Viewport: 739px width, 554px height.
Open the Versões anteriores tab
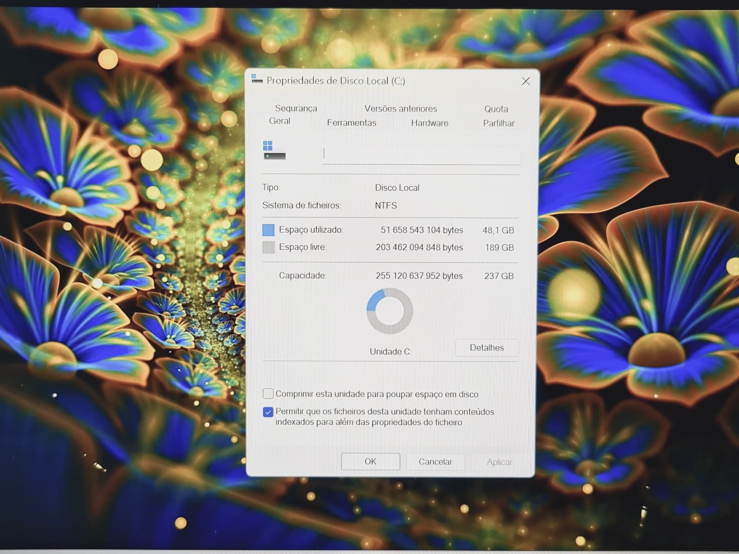tap(400, 108)
